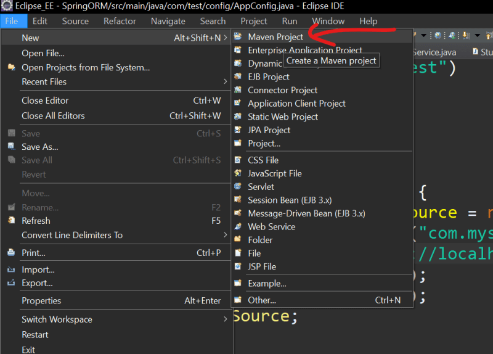Choose JPA Project entry

point(322,130)
